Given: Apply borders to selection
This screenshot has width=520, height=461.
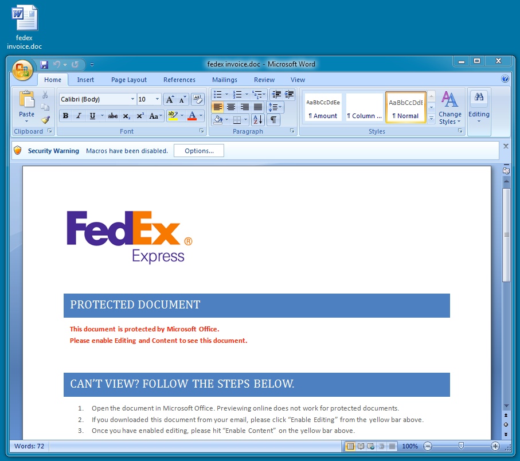Looking at the screenshot, I should tap(237, 120).
